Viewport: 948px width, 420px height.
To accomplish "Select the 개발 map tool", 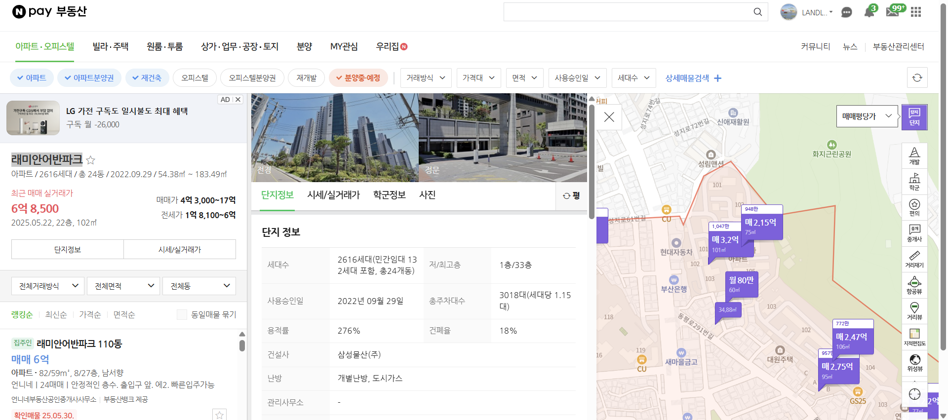I will tap(914, 156).
